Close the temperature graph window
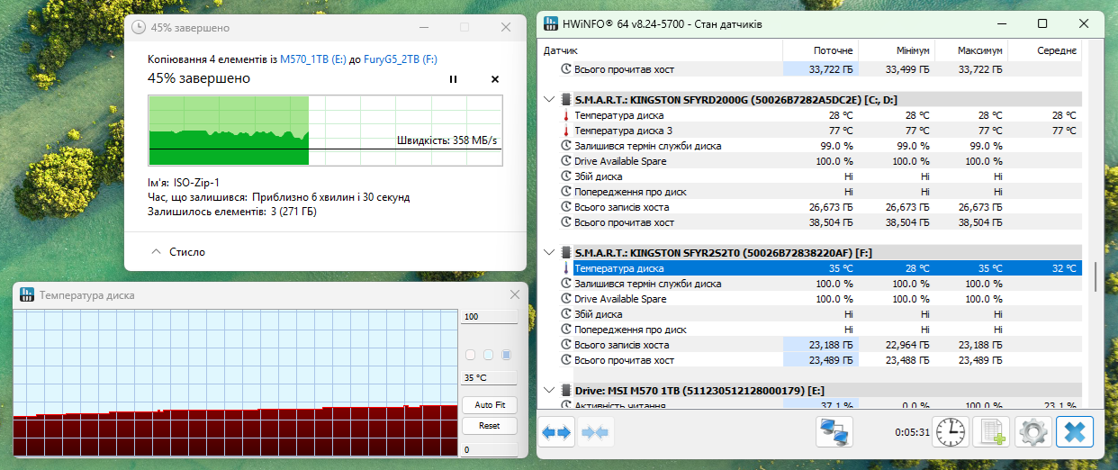This screenshot has height=470, width=1118. pyautogui.click(x=515, y=294)
